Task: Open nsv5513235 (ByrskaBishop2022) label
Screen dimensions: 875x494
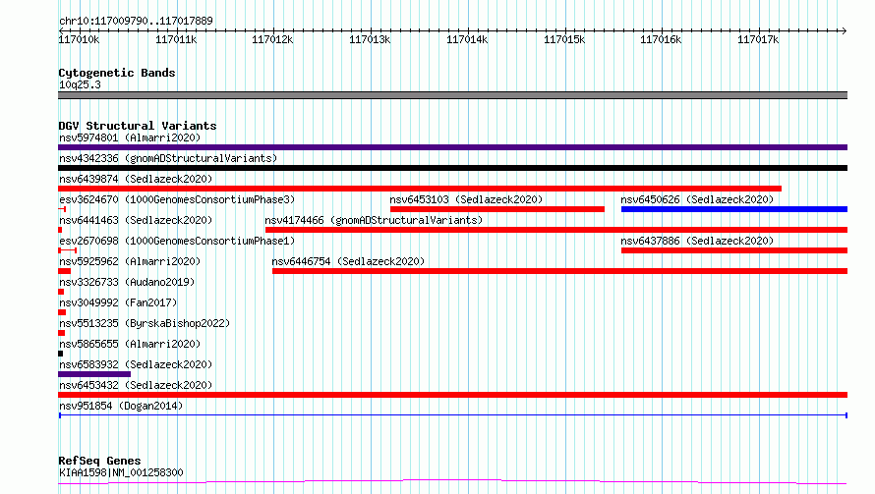Action: [145, 323]
